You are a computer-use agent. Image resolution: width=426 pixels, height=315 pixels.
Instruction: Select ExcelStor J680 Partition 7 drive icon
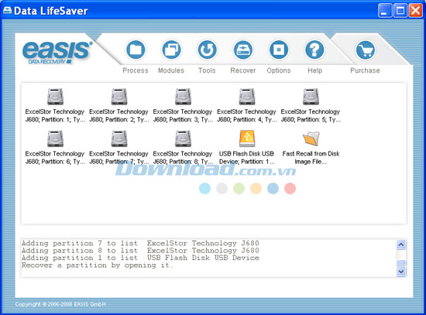click(119, 139)
